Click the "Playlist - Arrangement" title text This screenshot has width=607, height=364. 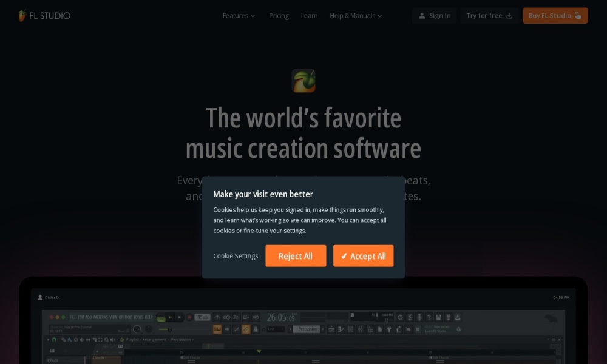[146, 340]
